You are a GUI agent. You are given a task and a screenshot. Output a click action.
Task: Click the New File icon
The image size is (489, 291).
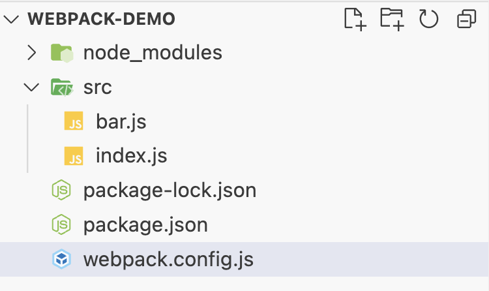coord(355,20)
